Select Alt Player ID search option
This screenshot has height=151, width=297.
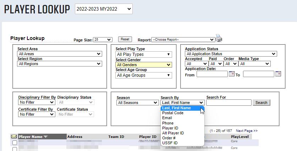click(x=173, y=133)
